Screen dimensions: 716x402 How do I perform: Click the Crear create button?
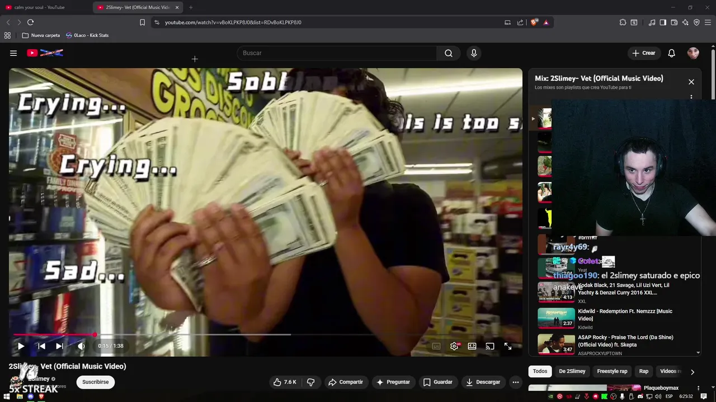click(643, 53)
